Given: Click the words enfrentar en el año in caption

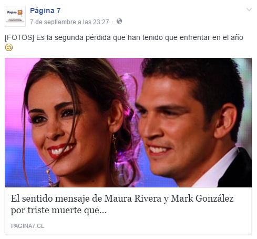Looking at the screenshot, I should 211,37.
